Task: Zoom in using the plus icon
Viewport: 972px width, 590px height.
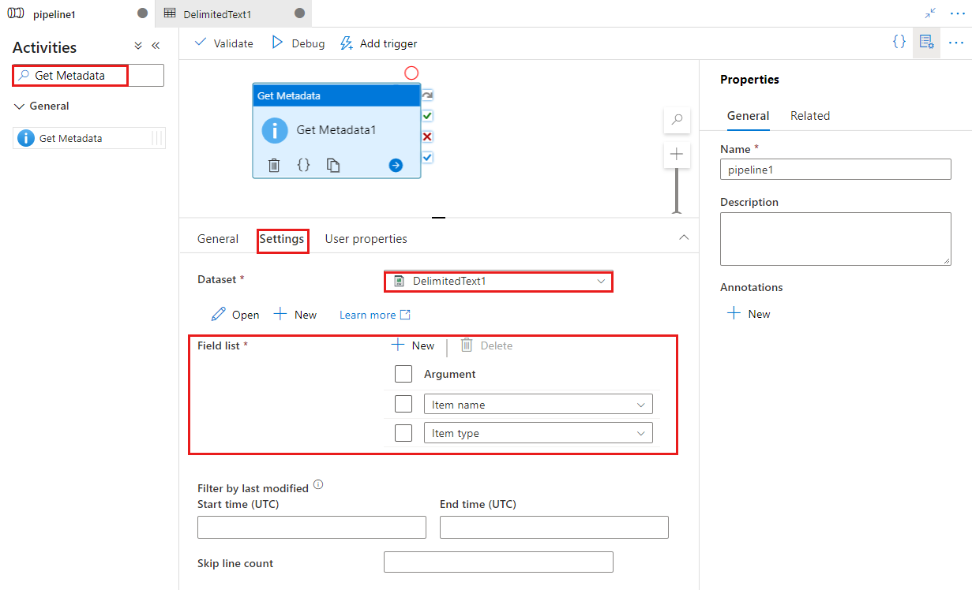Action: (x=677, y=154)
